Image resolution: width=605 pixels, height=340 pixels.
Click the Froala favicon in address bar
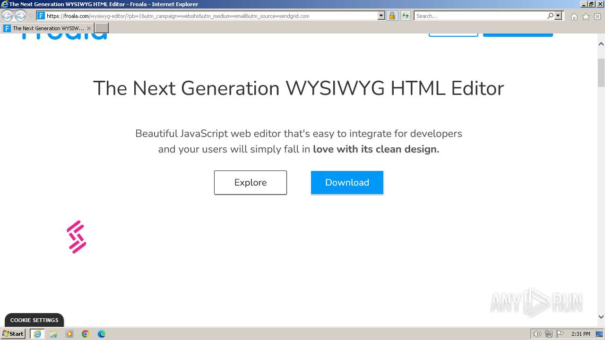41,16
